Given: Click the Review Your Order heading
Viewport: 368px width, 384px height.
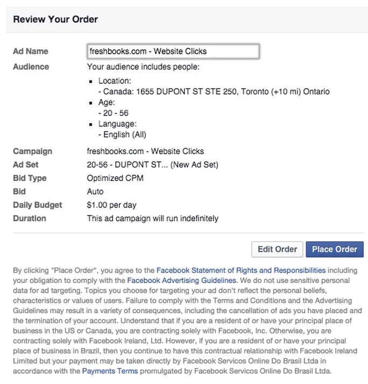Looking at the screenshot, I should pos(55,20).
